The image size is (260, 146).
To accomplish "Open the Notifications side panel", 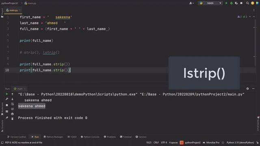I will click(258, 123).
